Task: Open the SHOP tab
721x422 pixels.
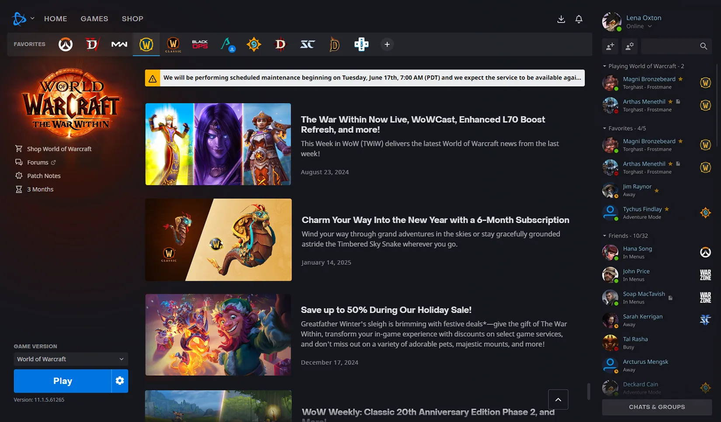Action: click(132, 19)
